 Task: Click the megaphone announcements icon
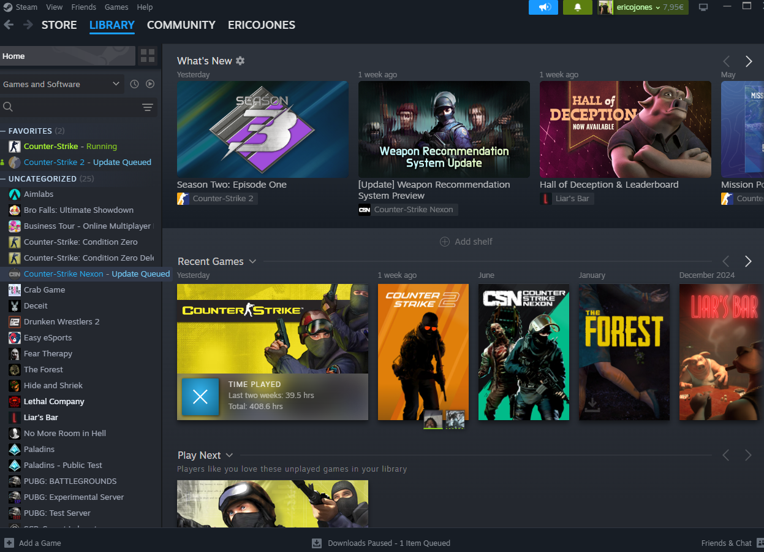pos(543,7)
